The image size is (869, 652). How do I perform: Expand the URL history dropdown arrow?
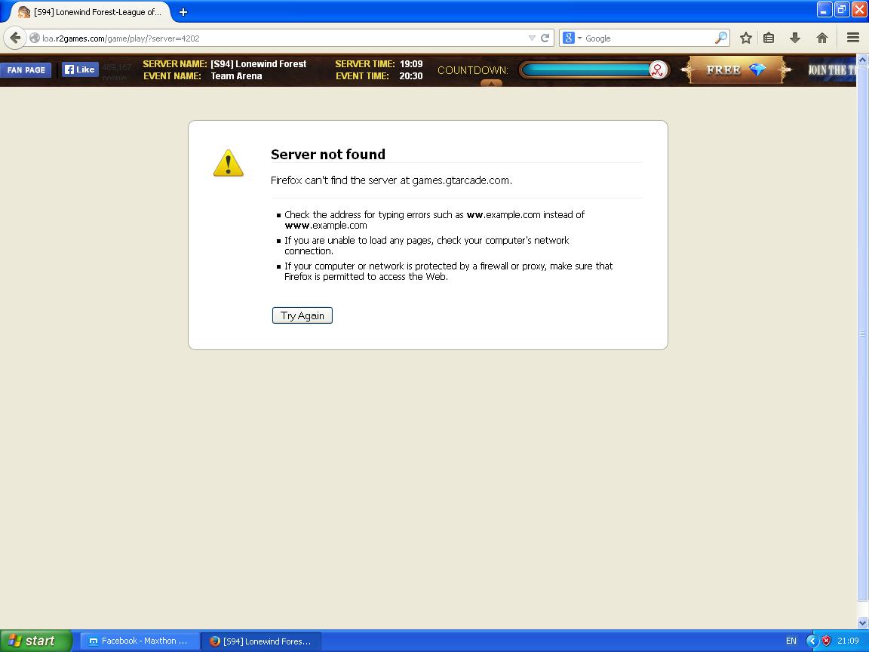pos(532,38)
